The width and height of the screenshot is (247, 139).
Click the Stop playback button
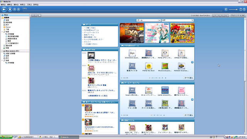[x=10, y=9]
